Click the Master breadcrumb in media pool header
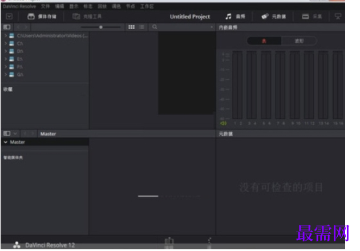 [x=48, y=133]
